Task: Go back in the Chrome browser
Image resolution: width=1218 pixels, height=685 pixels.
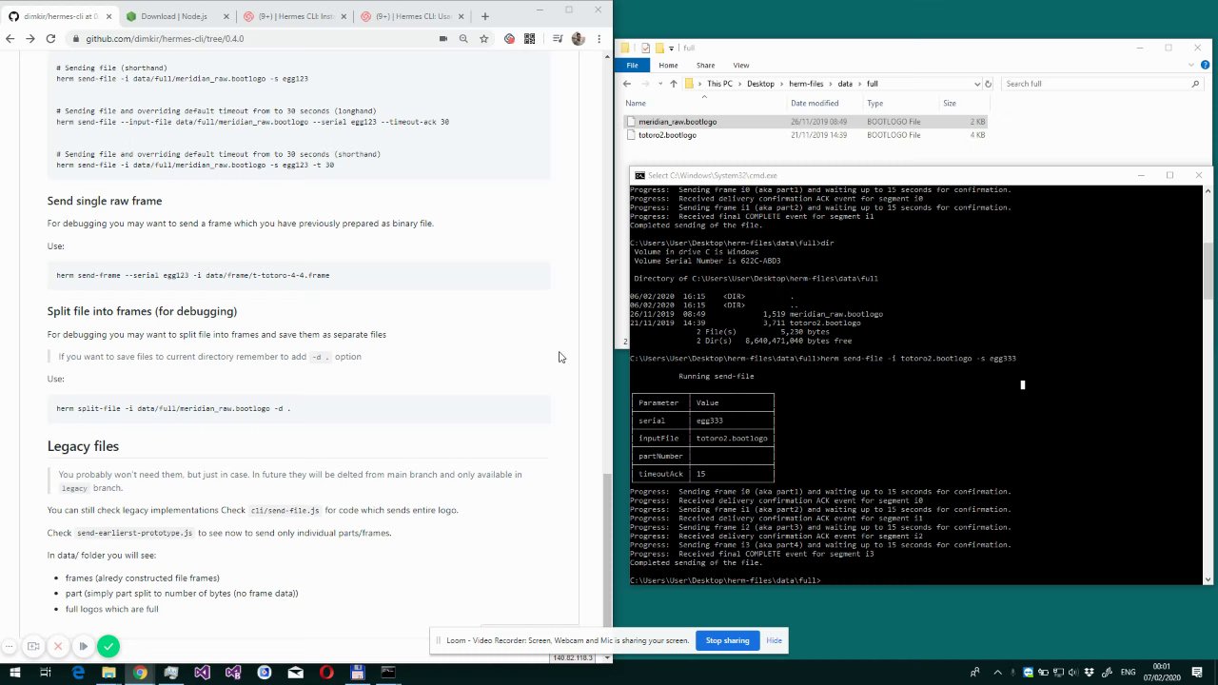Action: (10, 38)
